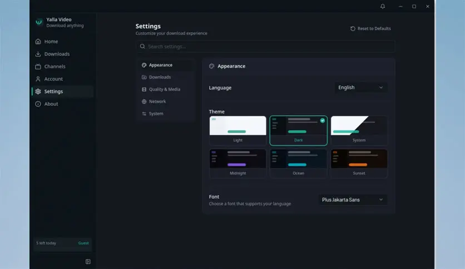Open the About page

click(62, 104)
